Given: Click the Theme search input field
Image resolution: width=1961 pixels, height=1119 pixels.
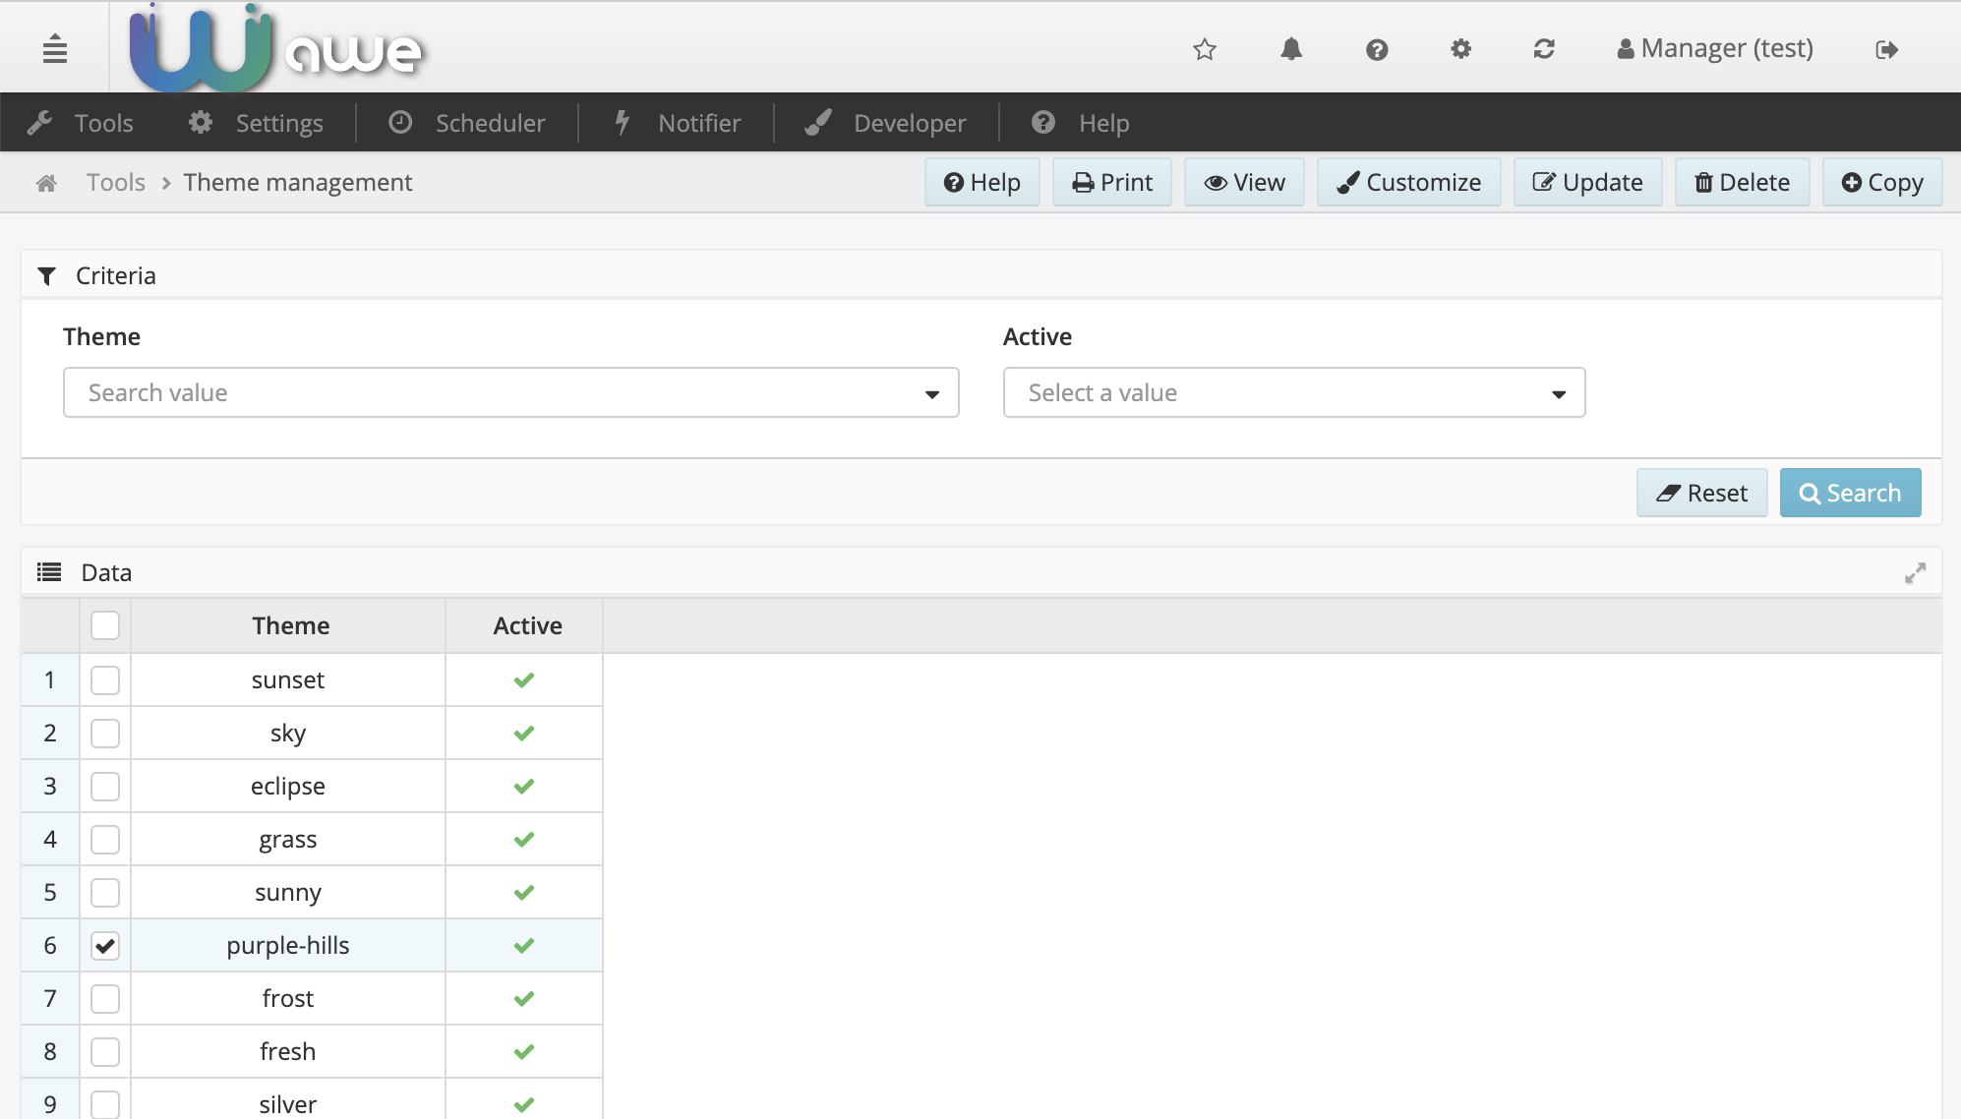Looking at the screenshot, I should [511, 392].
